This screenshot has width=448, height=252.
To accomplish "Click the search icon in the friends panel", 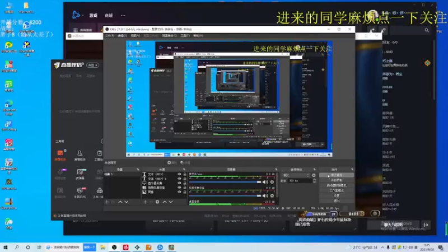I will click(x=427, y=30).
